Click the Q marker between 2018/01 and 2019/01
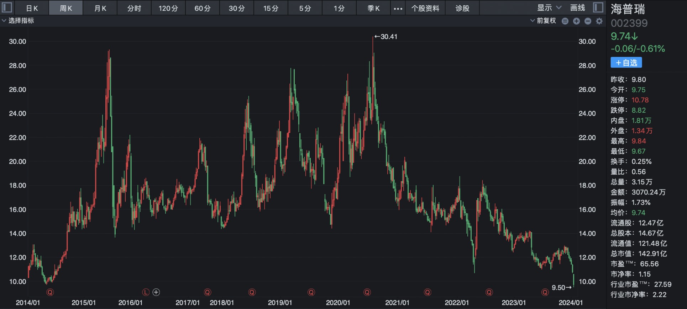 (252, 292)
